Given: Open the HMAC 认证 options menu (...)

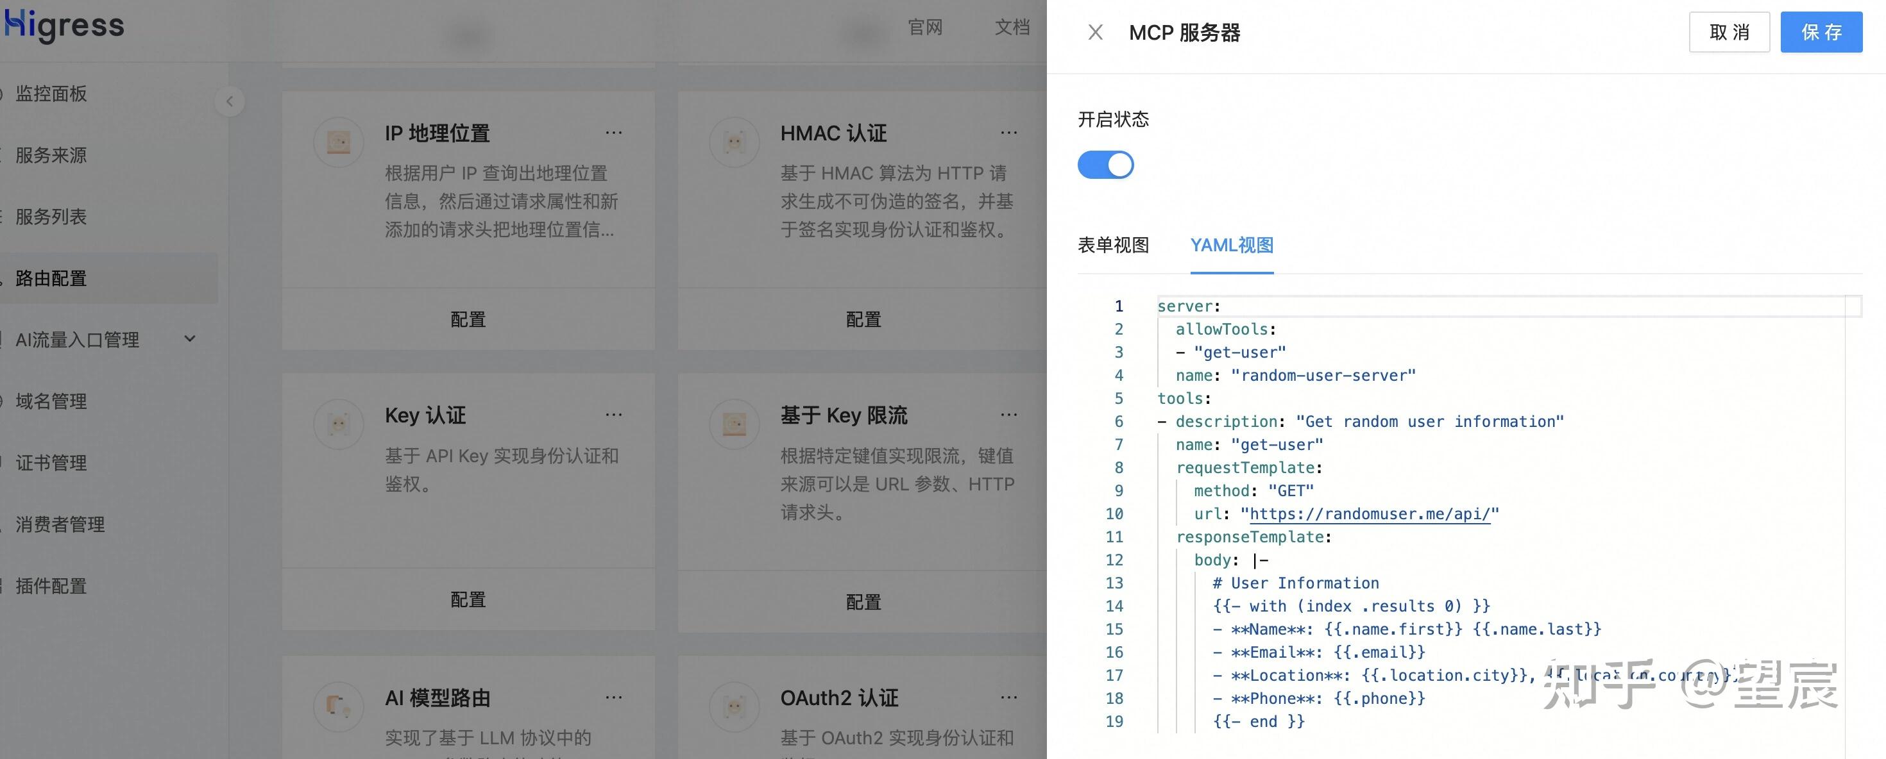Looking at the screenshot, I should click(x=1009, y=133).
